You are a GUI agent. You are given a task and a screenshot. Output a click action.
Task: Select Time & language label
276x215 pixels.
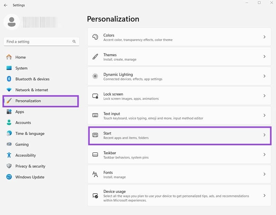coord(30,134)
